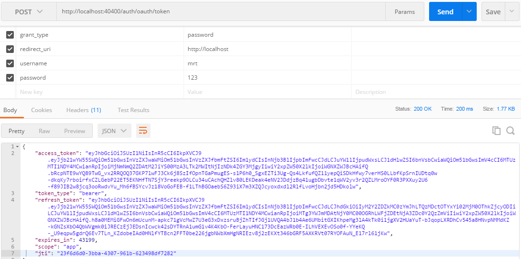Open the Params editor
The image size is (521, 259).
point(405,11)
